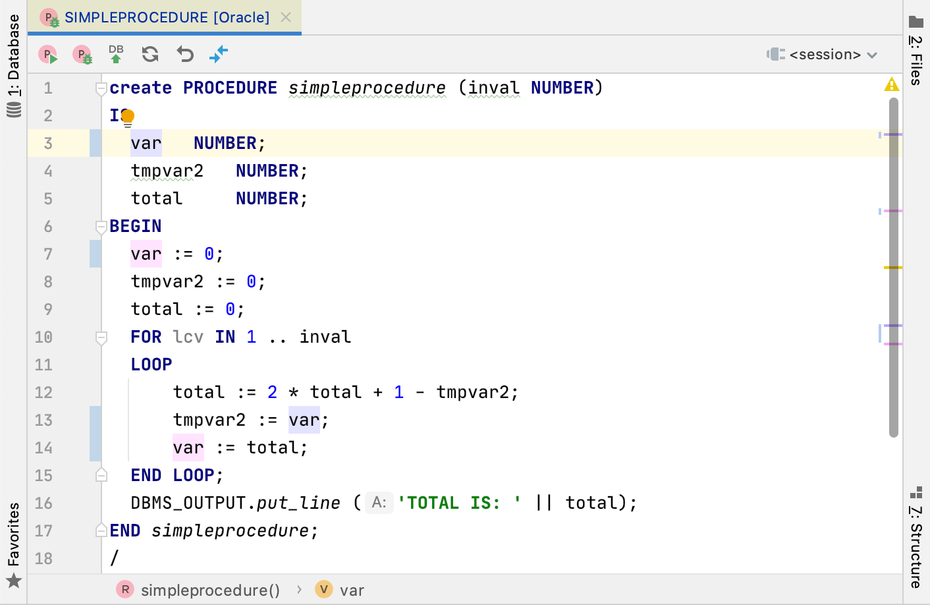This screenshot has height=605, width=930.
Task: Collapse the BEGIN block fold marker
Action: coord(101,225)
